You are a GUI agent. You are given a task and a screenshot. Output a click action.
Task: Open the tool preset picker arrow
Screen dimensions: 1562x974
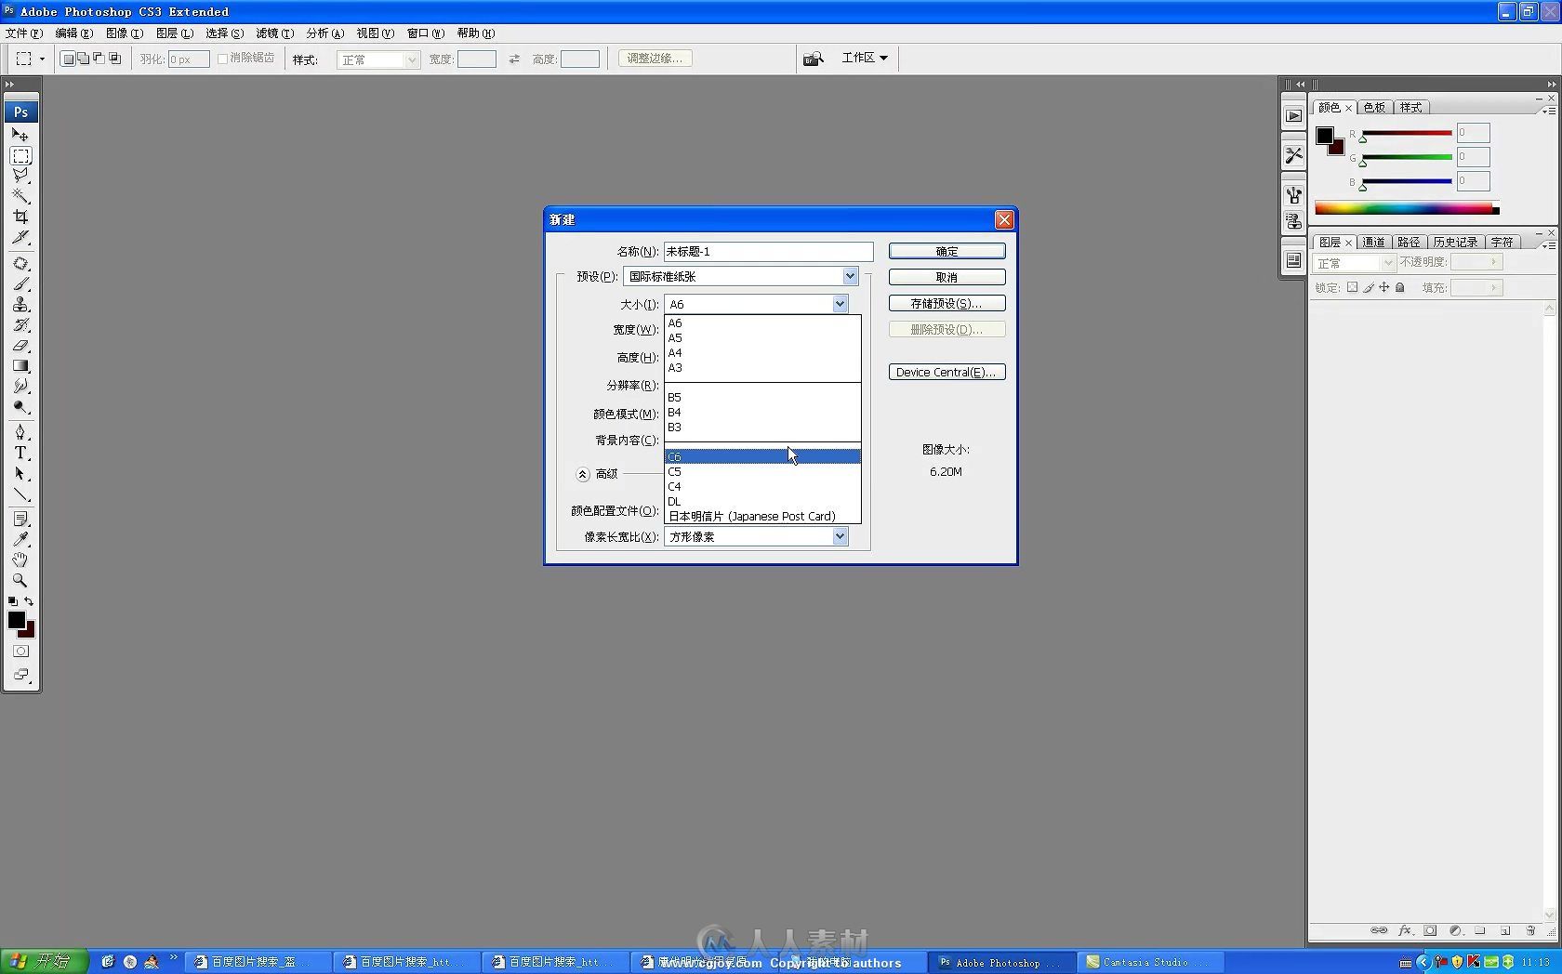[42, 59]
